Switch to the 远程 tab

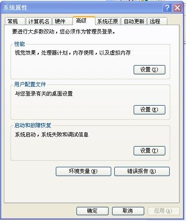tap(157, 22)
